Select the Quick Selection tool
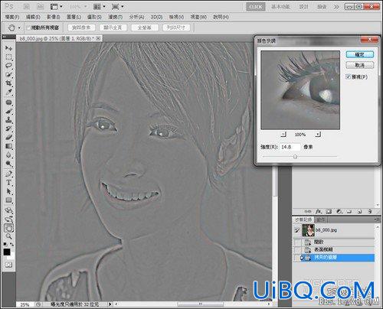 [x=8, y=74]
